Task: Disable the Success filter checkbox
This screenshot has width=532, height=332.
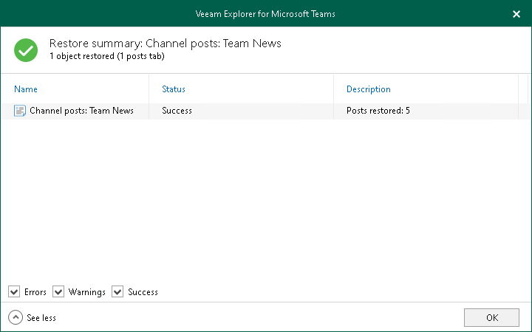Action: (x=117, y=291)
